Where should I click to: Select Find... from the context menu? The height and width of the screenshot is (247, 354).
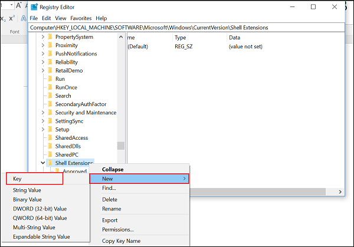(139, 188)
